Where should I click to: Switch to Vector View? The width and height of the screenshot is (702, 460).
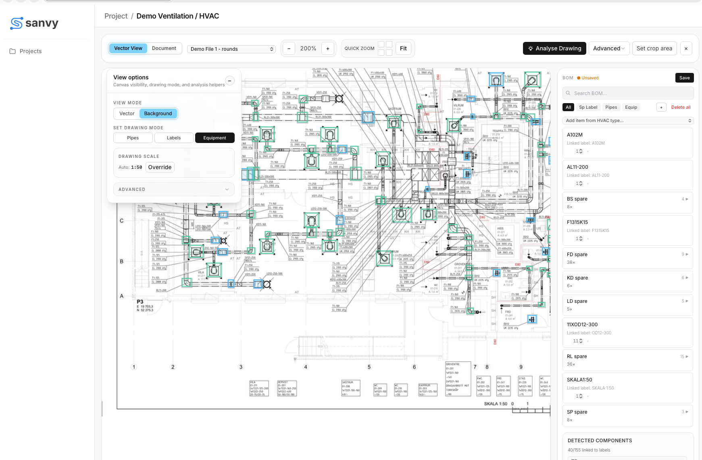[x=128, y=48]
